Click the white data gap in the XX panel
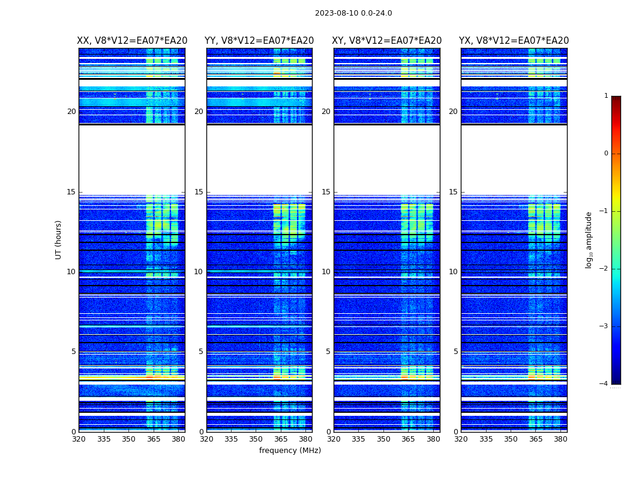The image size is (630, 480). click(x=132, y=159)
